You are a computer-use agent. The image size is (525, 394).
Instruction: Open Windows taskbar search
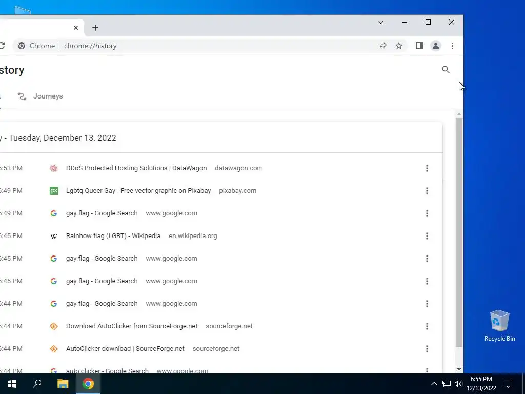[37, 384]
